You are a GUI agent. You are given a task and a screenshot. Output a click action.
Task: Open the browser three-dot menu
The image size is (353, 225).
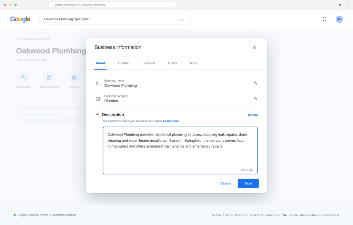coord(347,5)
